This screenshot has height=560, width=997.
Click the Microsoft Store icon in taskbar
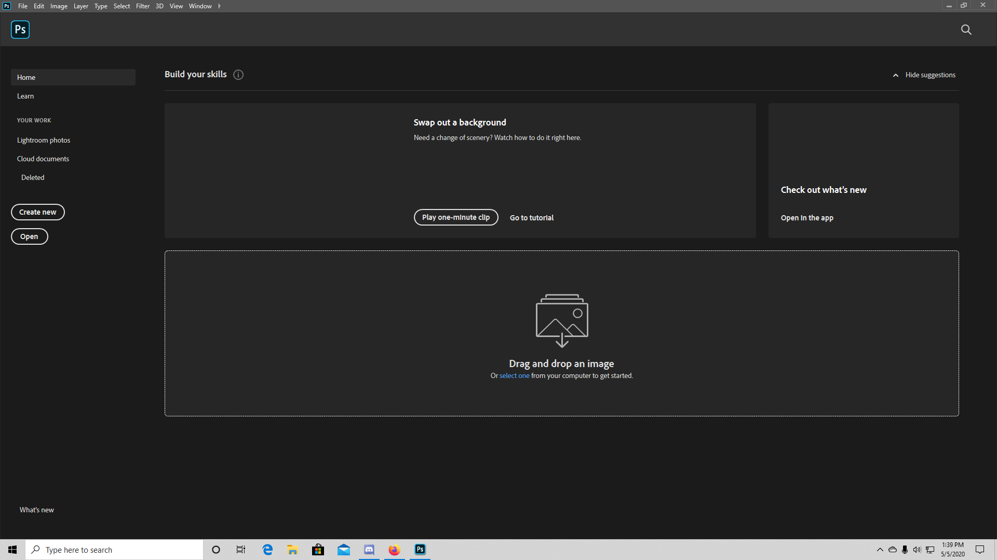pyautogui.click(x=318, y=549)
